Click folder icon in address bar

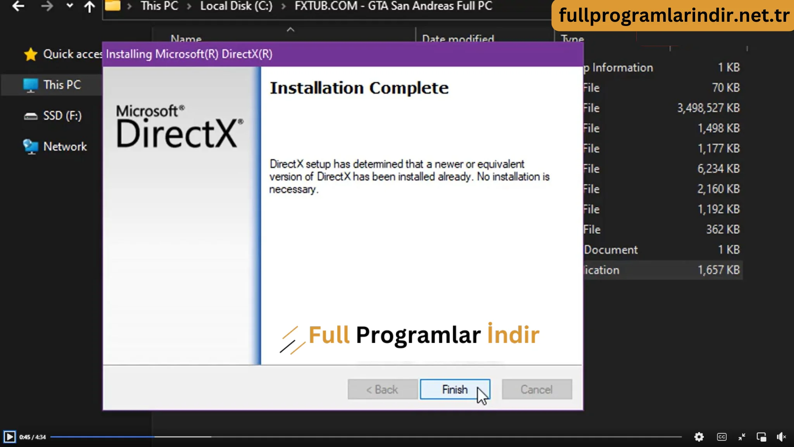113,5
